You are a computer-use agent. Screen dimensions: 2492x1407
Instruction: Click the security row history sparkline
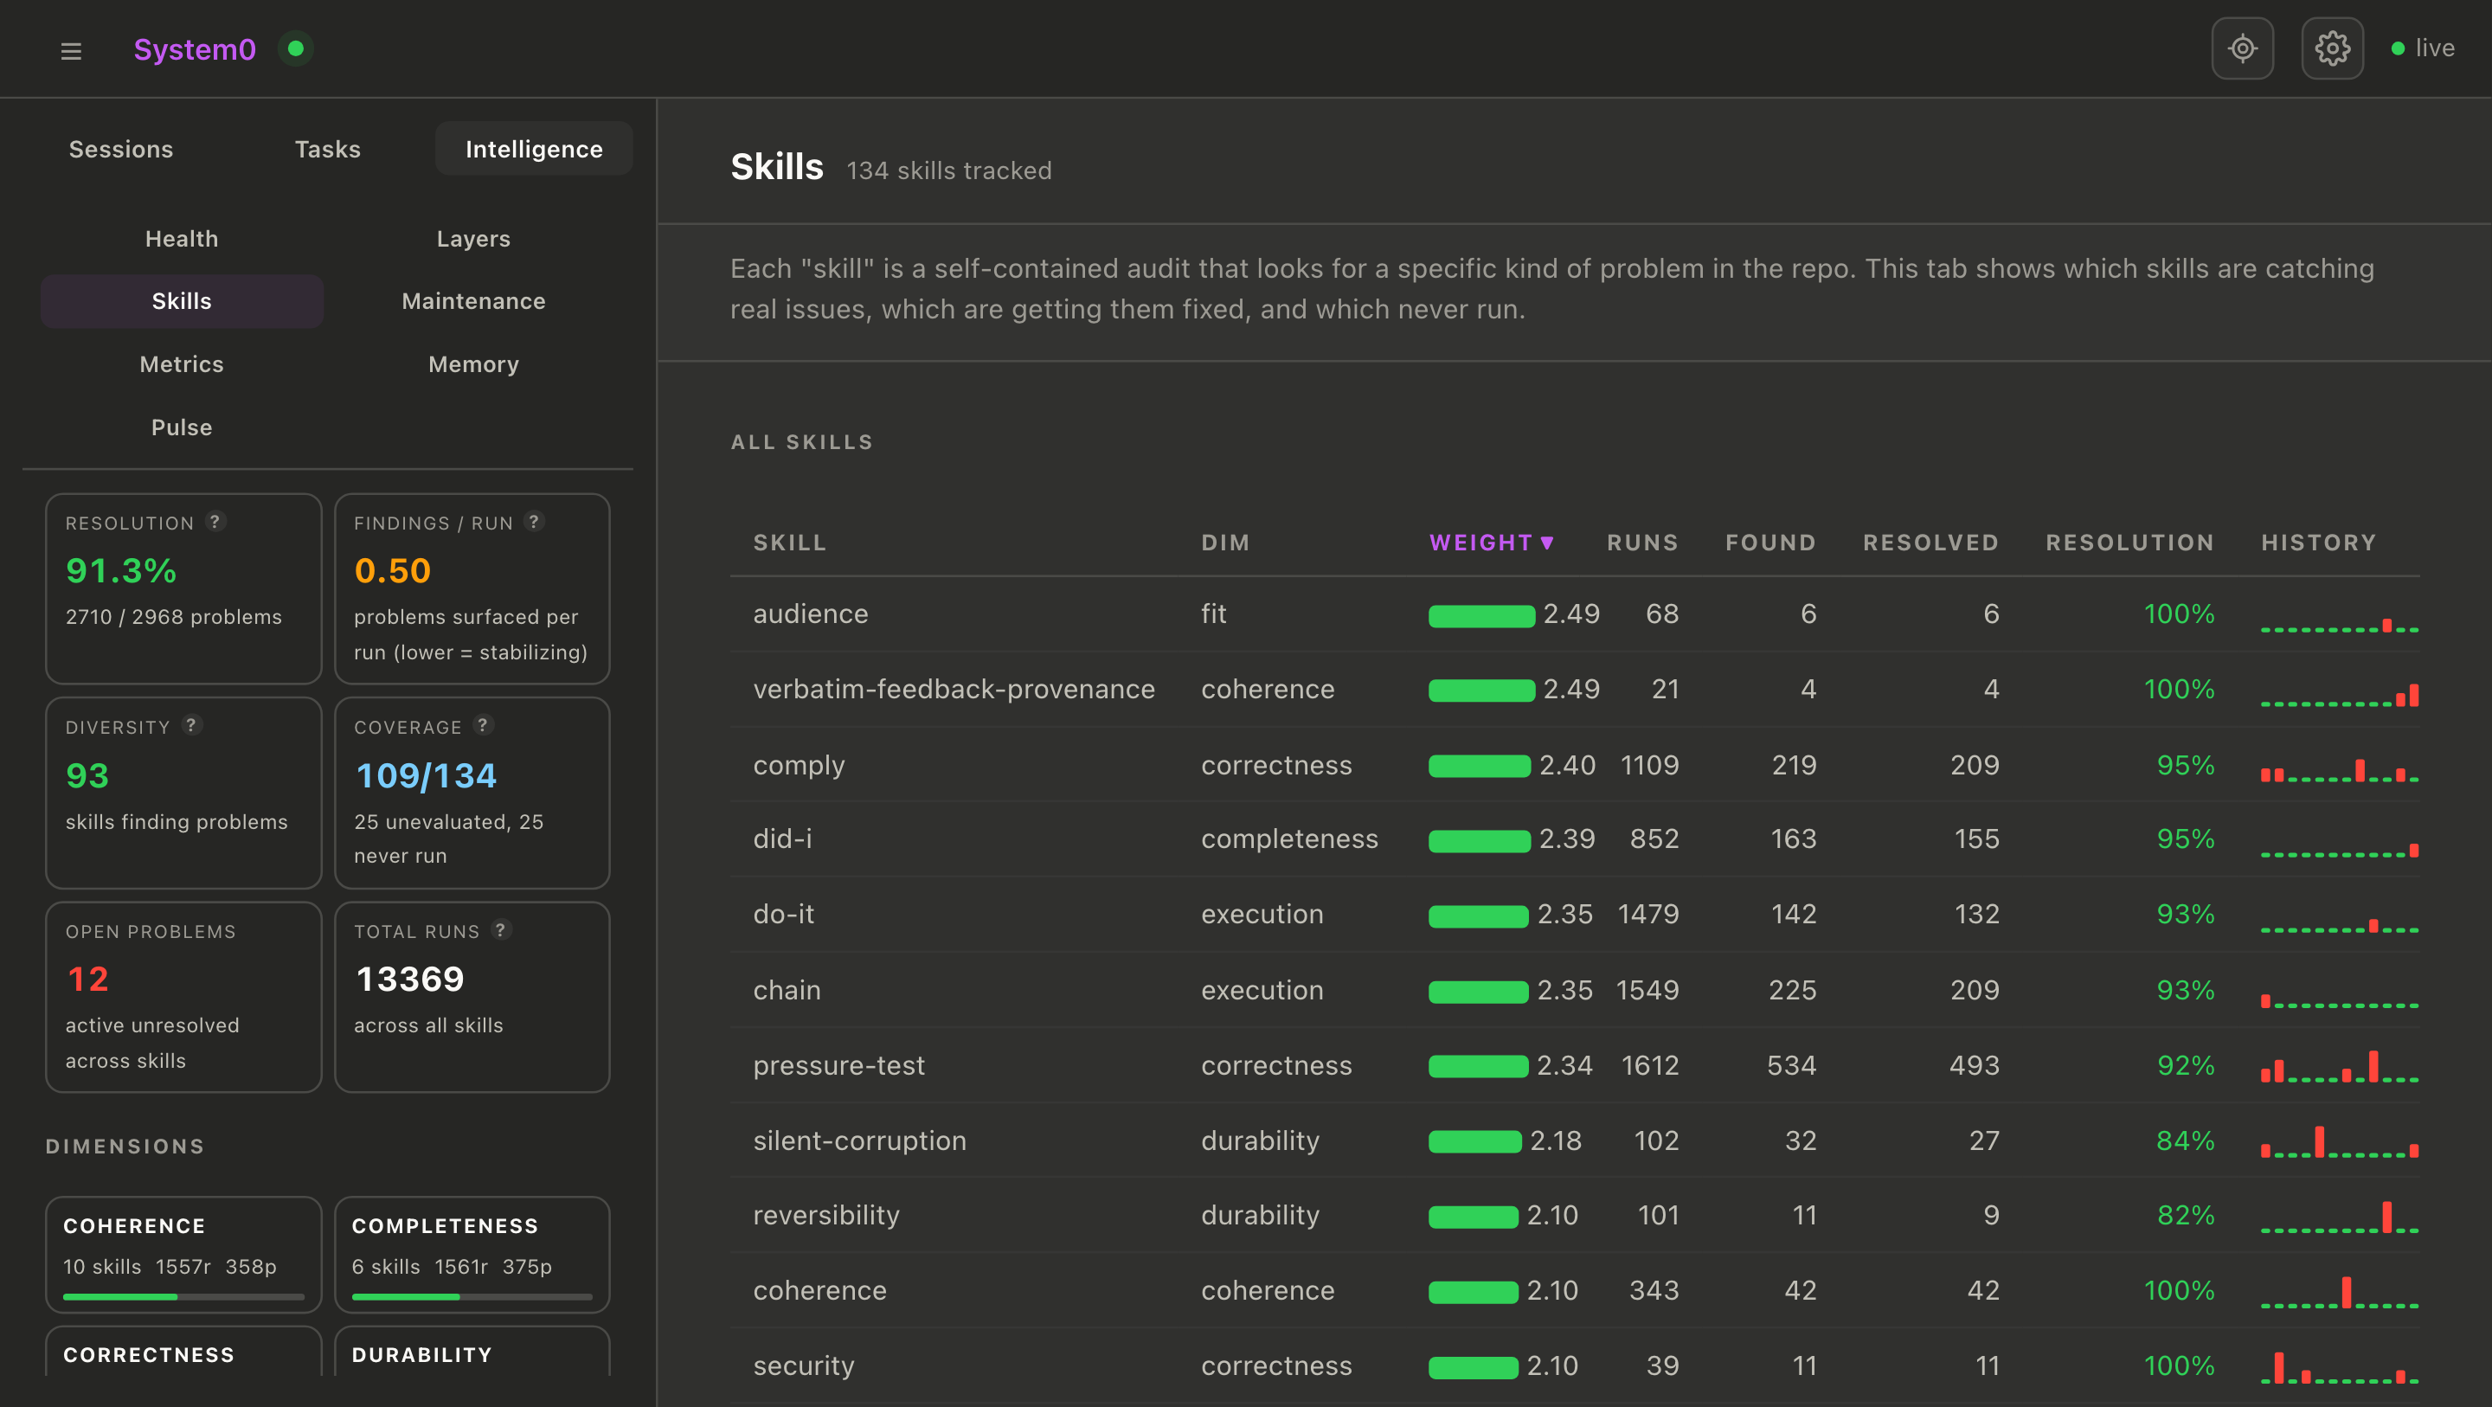click(x=2339, y=1367)
